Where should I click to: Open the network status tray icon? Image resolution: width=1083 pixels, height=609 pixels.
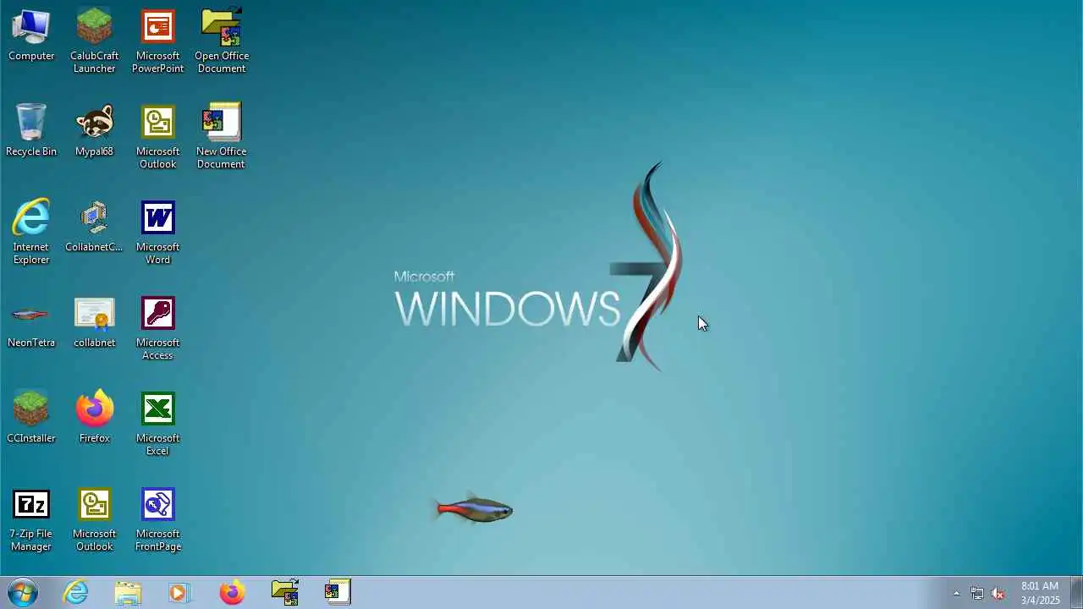pyautogui.click(x=977, y=593)
